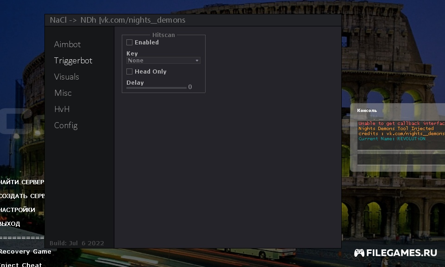Click the credits line in the console

tap(401, 134)
